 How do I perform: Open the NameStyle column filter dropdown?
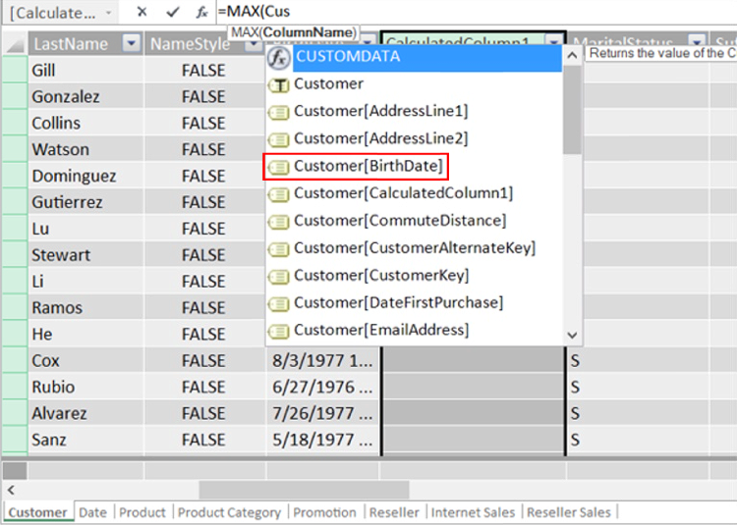(x=254, y=43)
